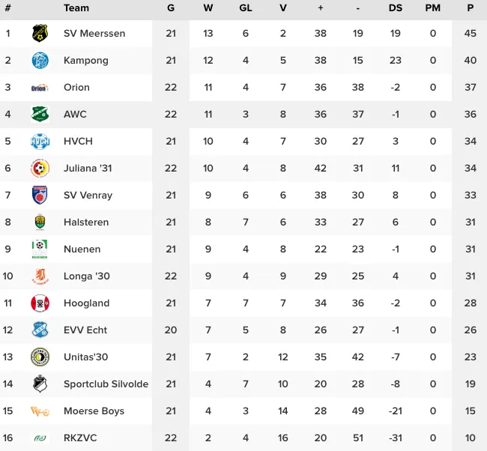The image size is (487, 451).
Task: Click the SV Venray shield logo
Action: coord(40,195)
